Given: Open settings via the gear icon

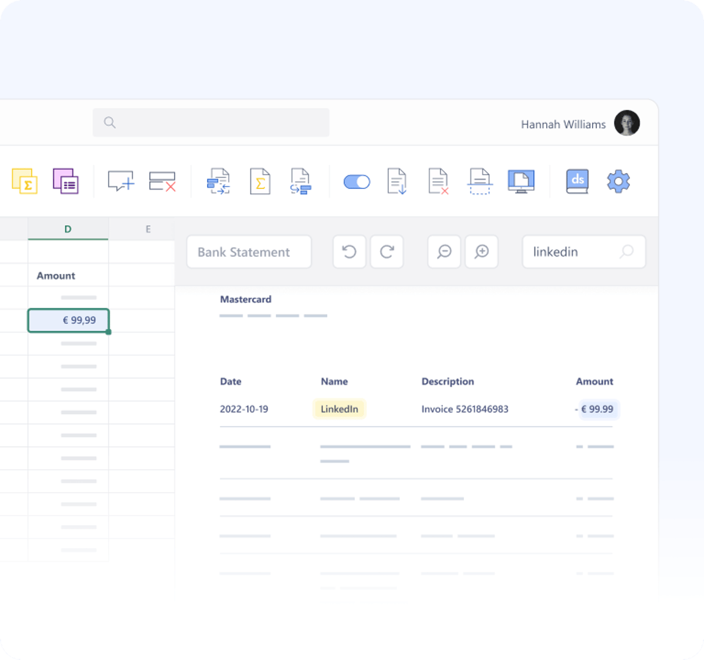Looking at the screenshot, I should (618, 181).
